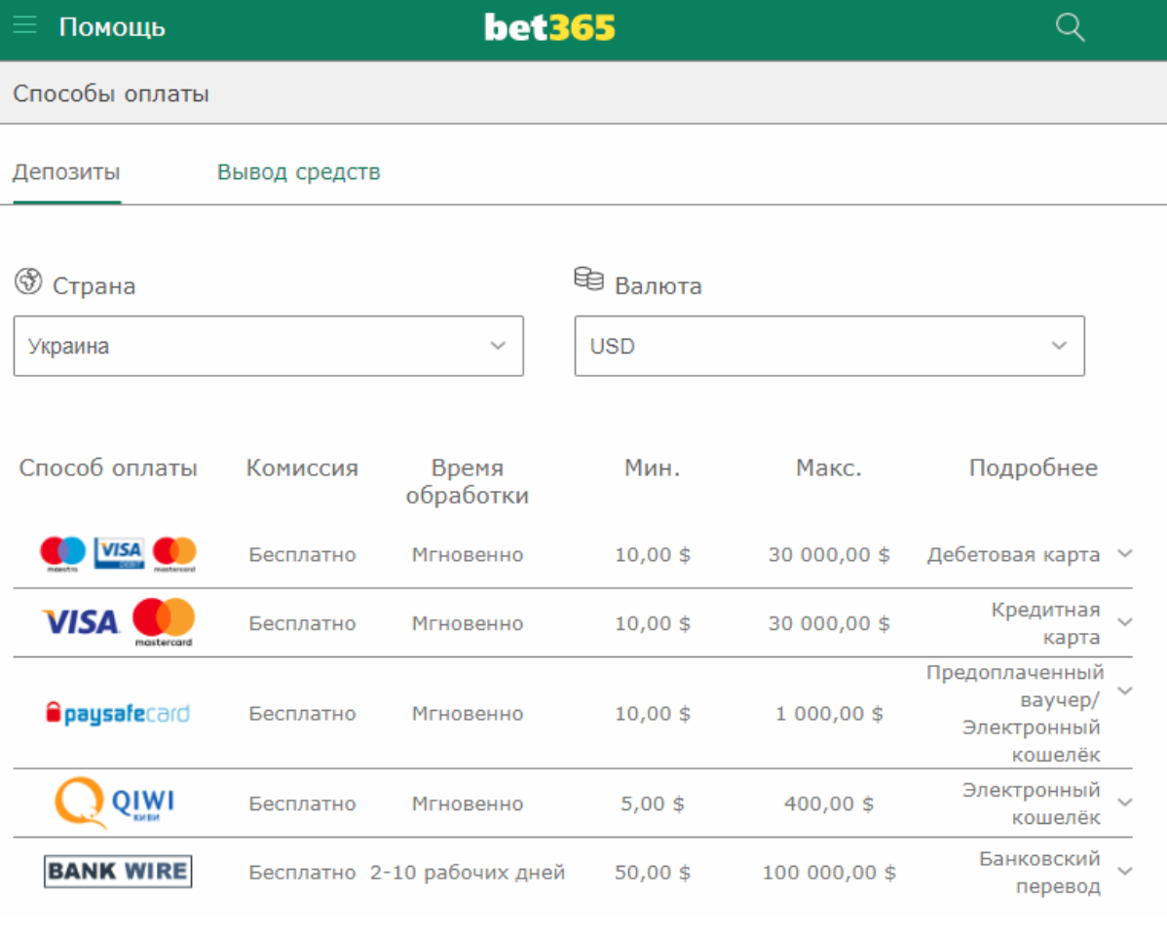
Task: Click the 100 000,00 $ maximum value
Action: tap(829, 872)
